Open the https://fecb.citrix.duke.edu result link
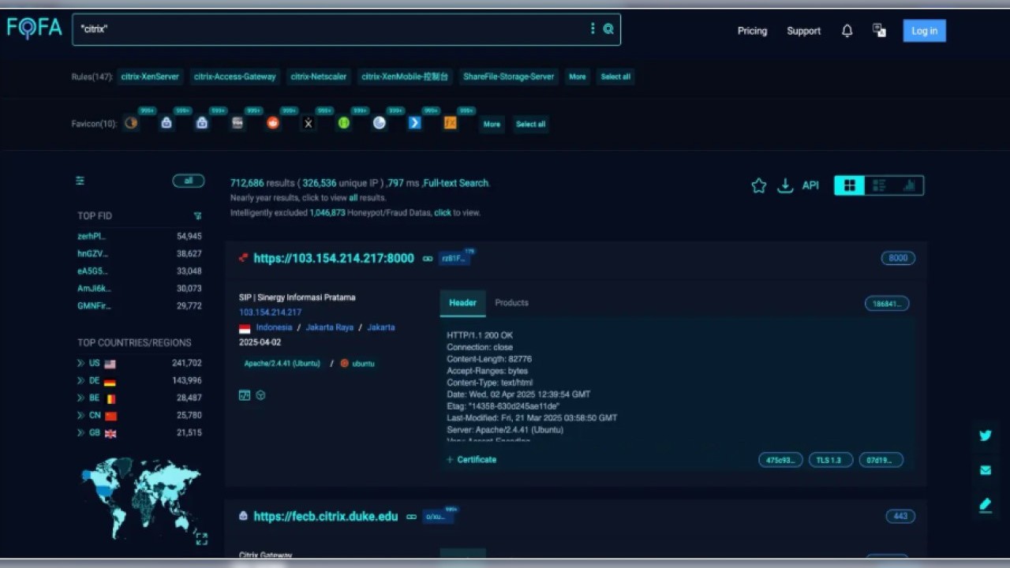The image size is (1010, 568). pyautogui.click(x=326, y=517)
